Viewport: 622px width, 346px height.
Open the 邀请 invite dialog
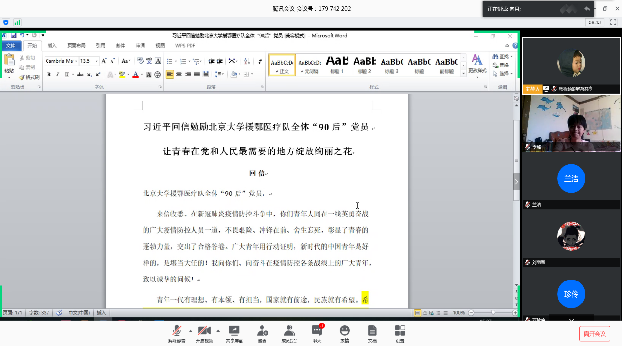tap(263, 333)
